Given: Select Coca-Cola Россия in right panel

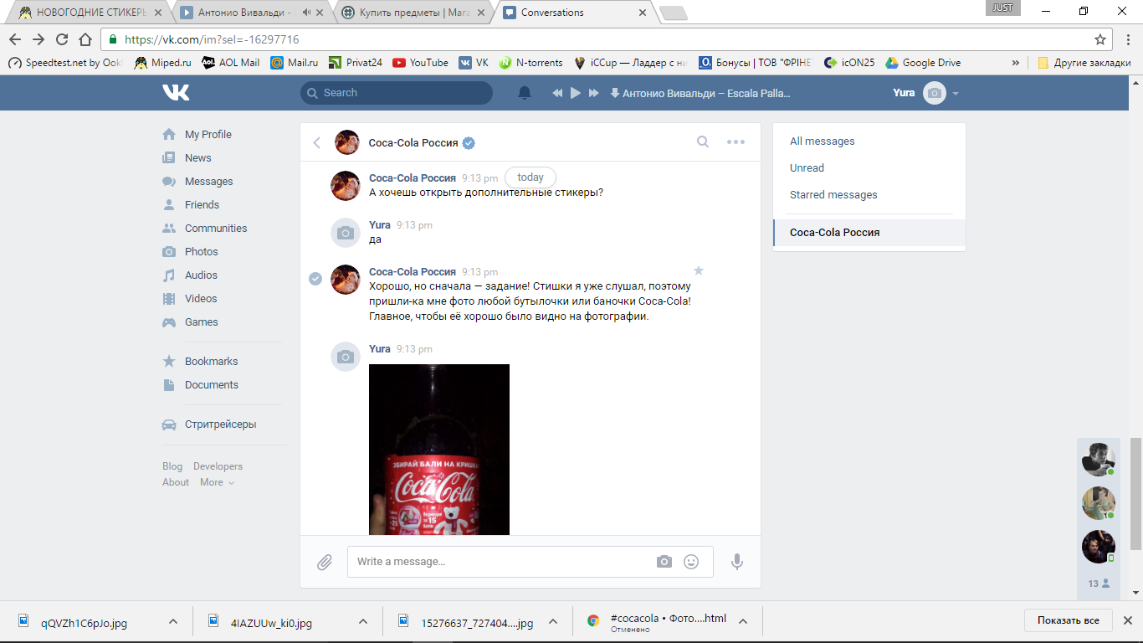Looking at the screenshot, I should (x=869, y=233).
